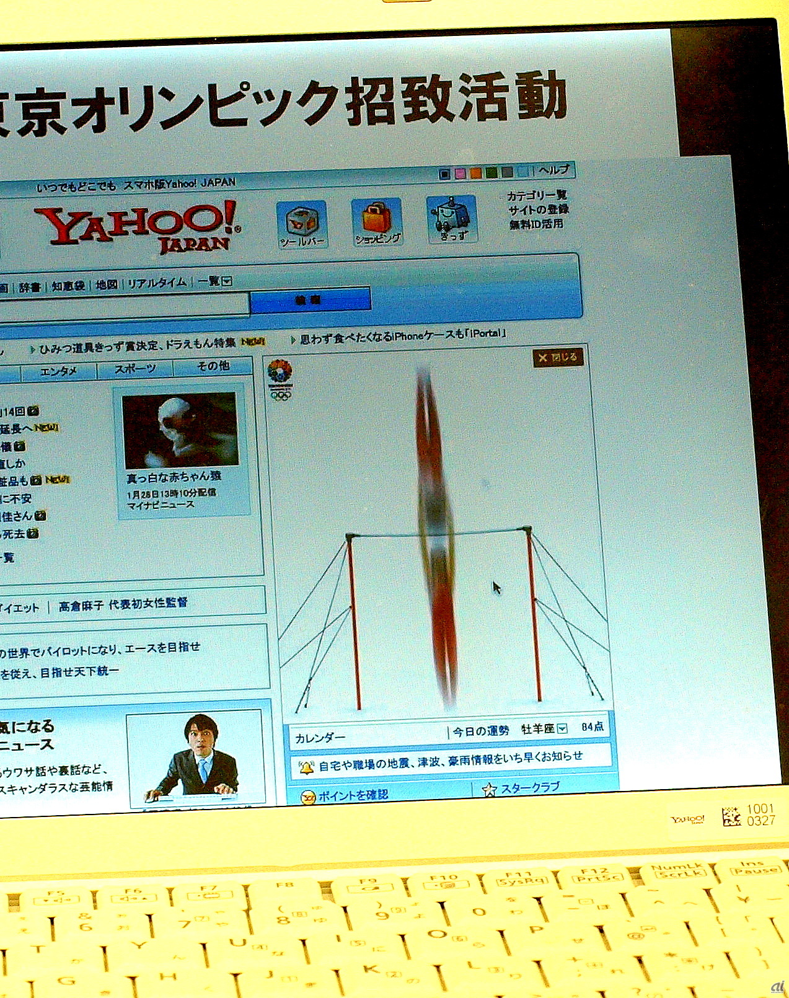Image resolution: width=789 pixels, height=998 pixels.
Task: Click the photo icon beside 佳さん headline
Action: coord(40,515)
